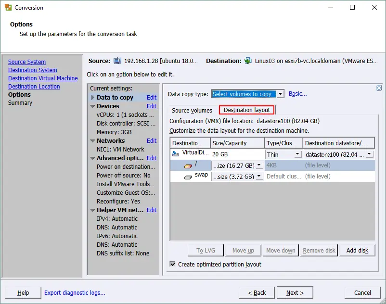This screenshot has height=304, width=386.
Task: Click the Size/Capacity column header
Action: 237,143
